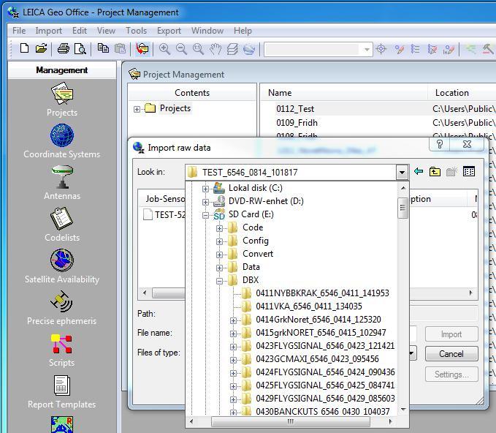Expand the 0429FLYGSIGNAL folder node
The width and height of the screenshot is (496, 433).
click(234, 399)
